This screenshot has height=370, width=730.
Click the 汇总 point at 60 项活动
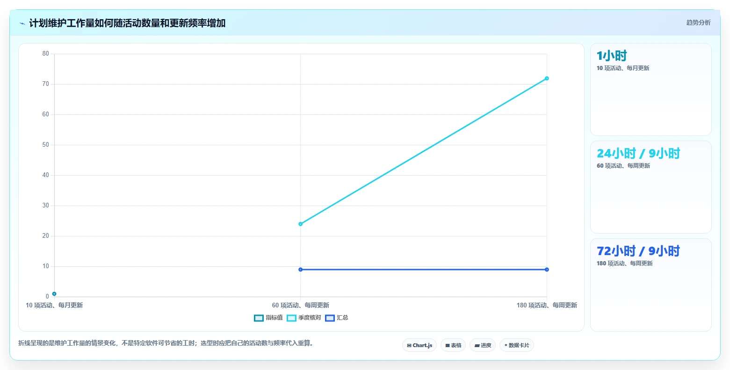[300, 270]
